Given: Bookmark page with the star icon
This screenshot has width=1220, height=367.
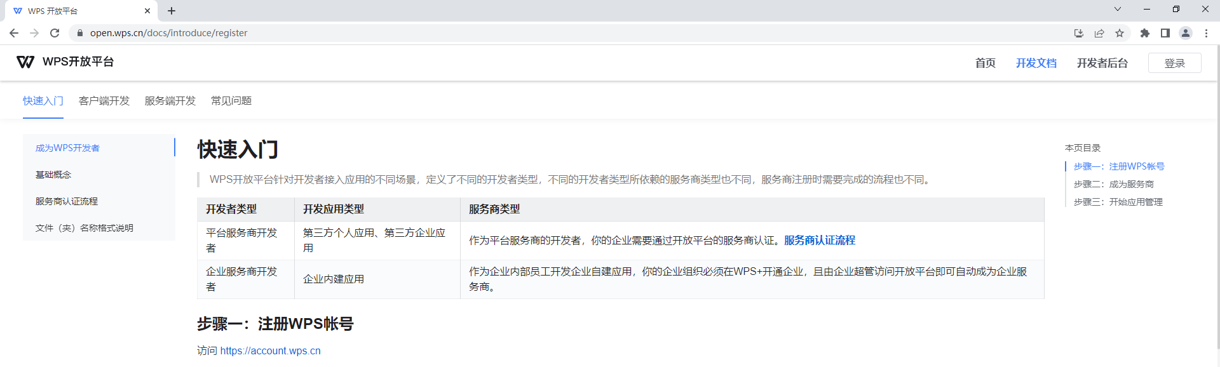Looking at the screenshot, I should 1120,33.
